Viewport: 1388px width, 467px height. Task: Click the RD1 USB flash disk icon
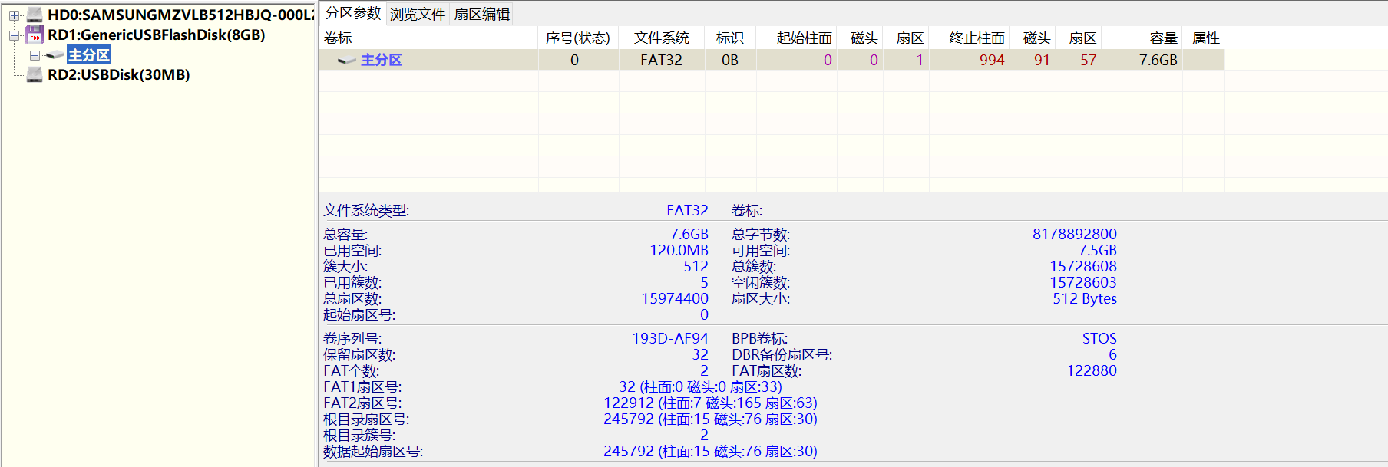(35, 35)
